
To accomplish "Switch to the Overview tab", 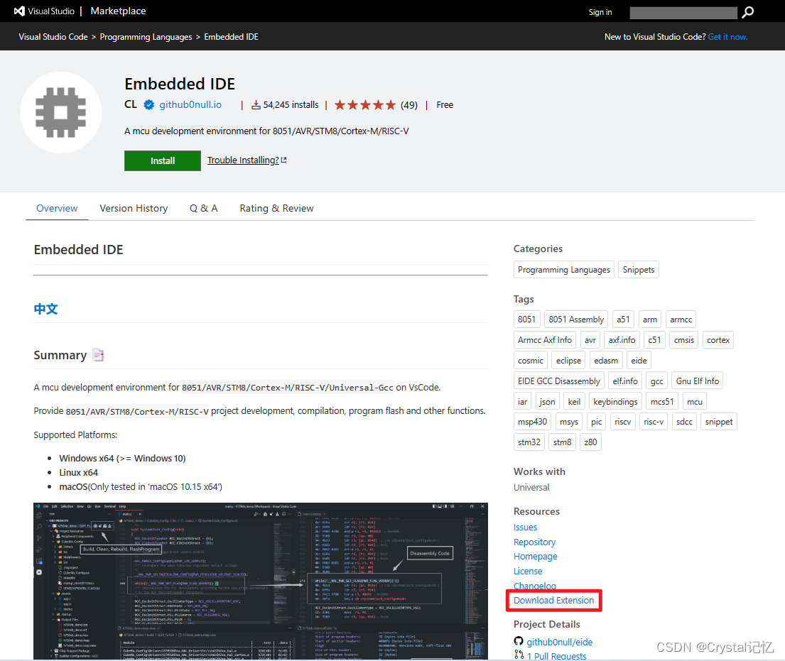I will tap(57, 208).
